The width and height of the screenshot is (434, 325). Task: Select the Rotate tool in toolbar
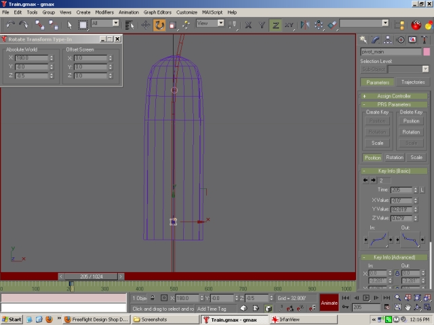tap(159, 25)
